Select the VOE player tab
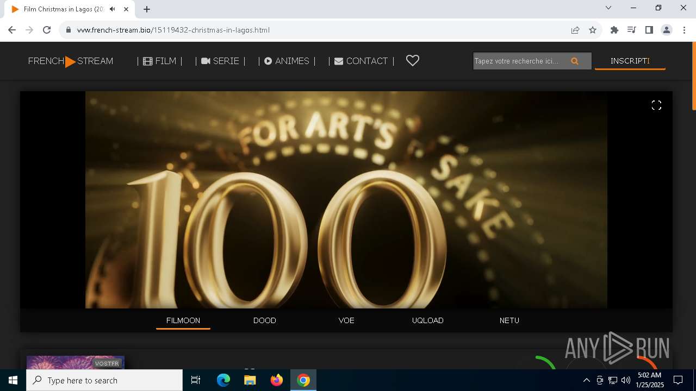The height and width of the screenshot is (391, 696). (346, 320)
